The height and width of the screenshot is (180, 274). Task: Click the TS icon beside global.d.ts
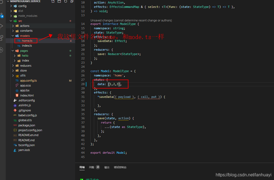(15, 120)
